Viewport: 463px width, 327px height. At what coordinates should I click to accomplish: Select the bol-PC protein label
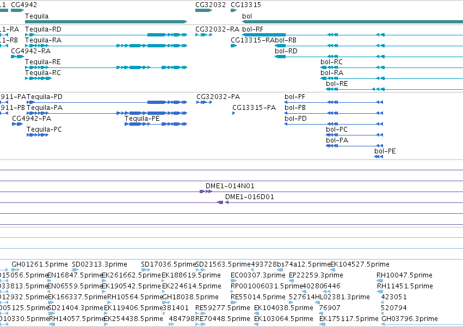pos(337,129)
